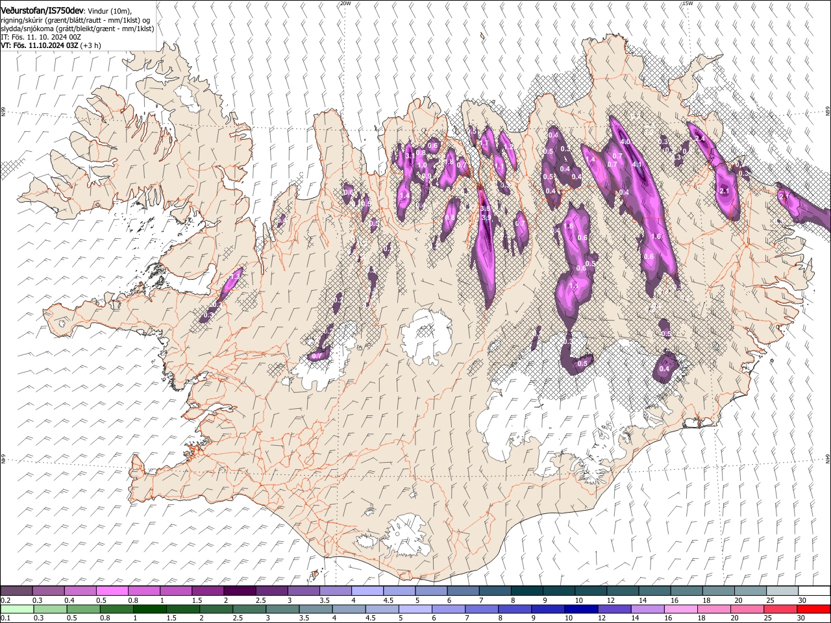Select lower legend swatch for 2.5–3 mm

pos(249,609)
